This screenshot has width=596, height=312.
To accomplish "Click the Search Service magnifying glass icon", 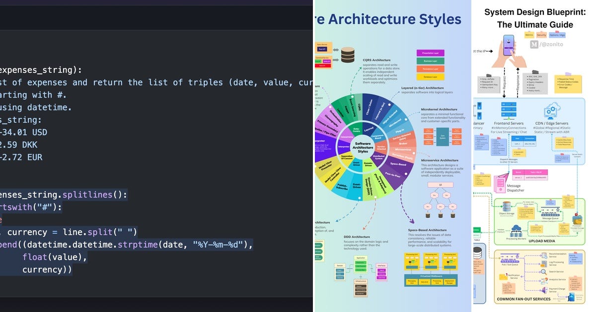I will coord(544,270).
